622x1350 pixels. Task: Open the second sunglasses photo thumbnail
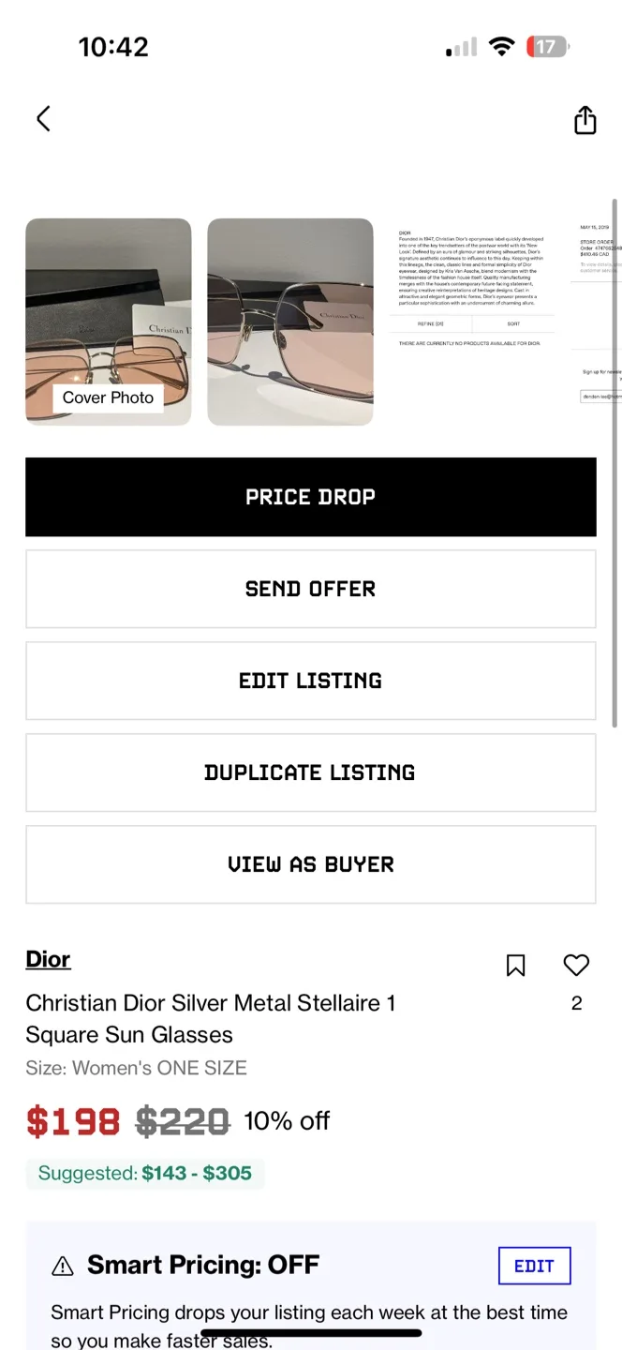click(289, 322)
